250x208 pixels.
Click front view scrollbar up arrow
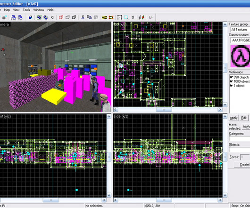click(x=109, y=116)
